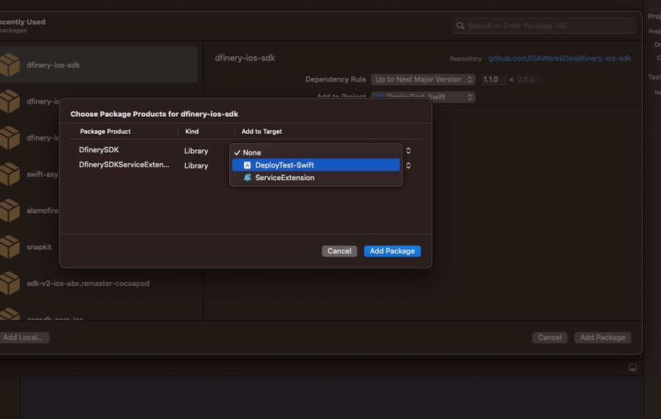Click the Add Local... button

pos(24,337)
